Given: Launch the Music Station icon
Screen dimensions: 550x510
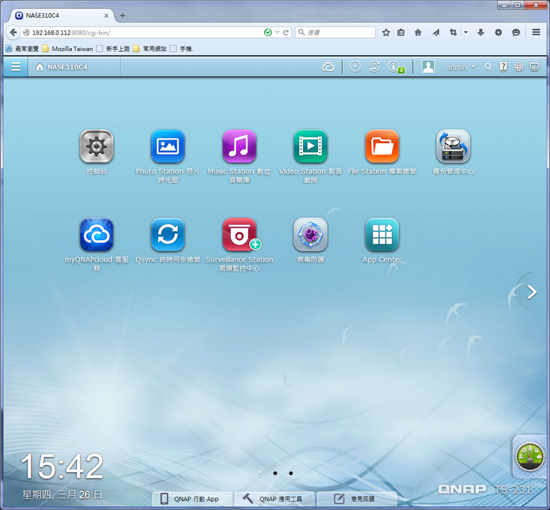Looking at the screenshot, I should click(239, 147).
